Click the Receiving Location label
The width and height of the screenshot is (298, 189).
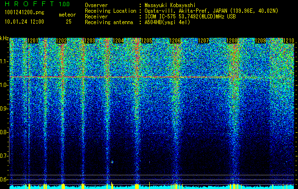coord(110,11)
